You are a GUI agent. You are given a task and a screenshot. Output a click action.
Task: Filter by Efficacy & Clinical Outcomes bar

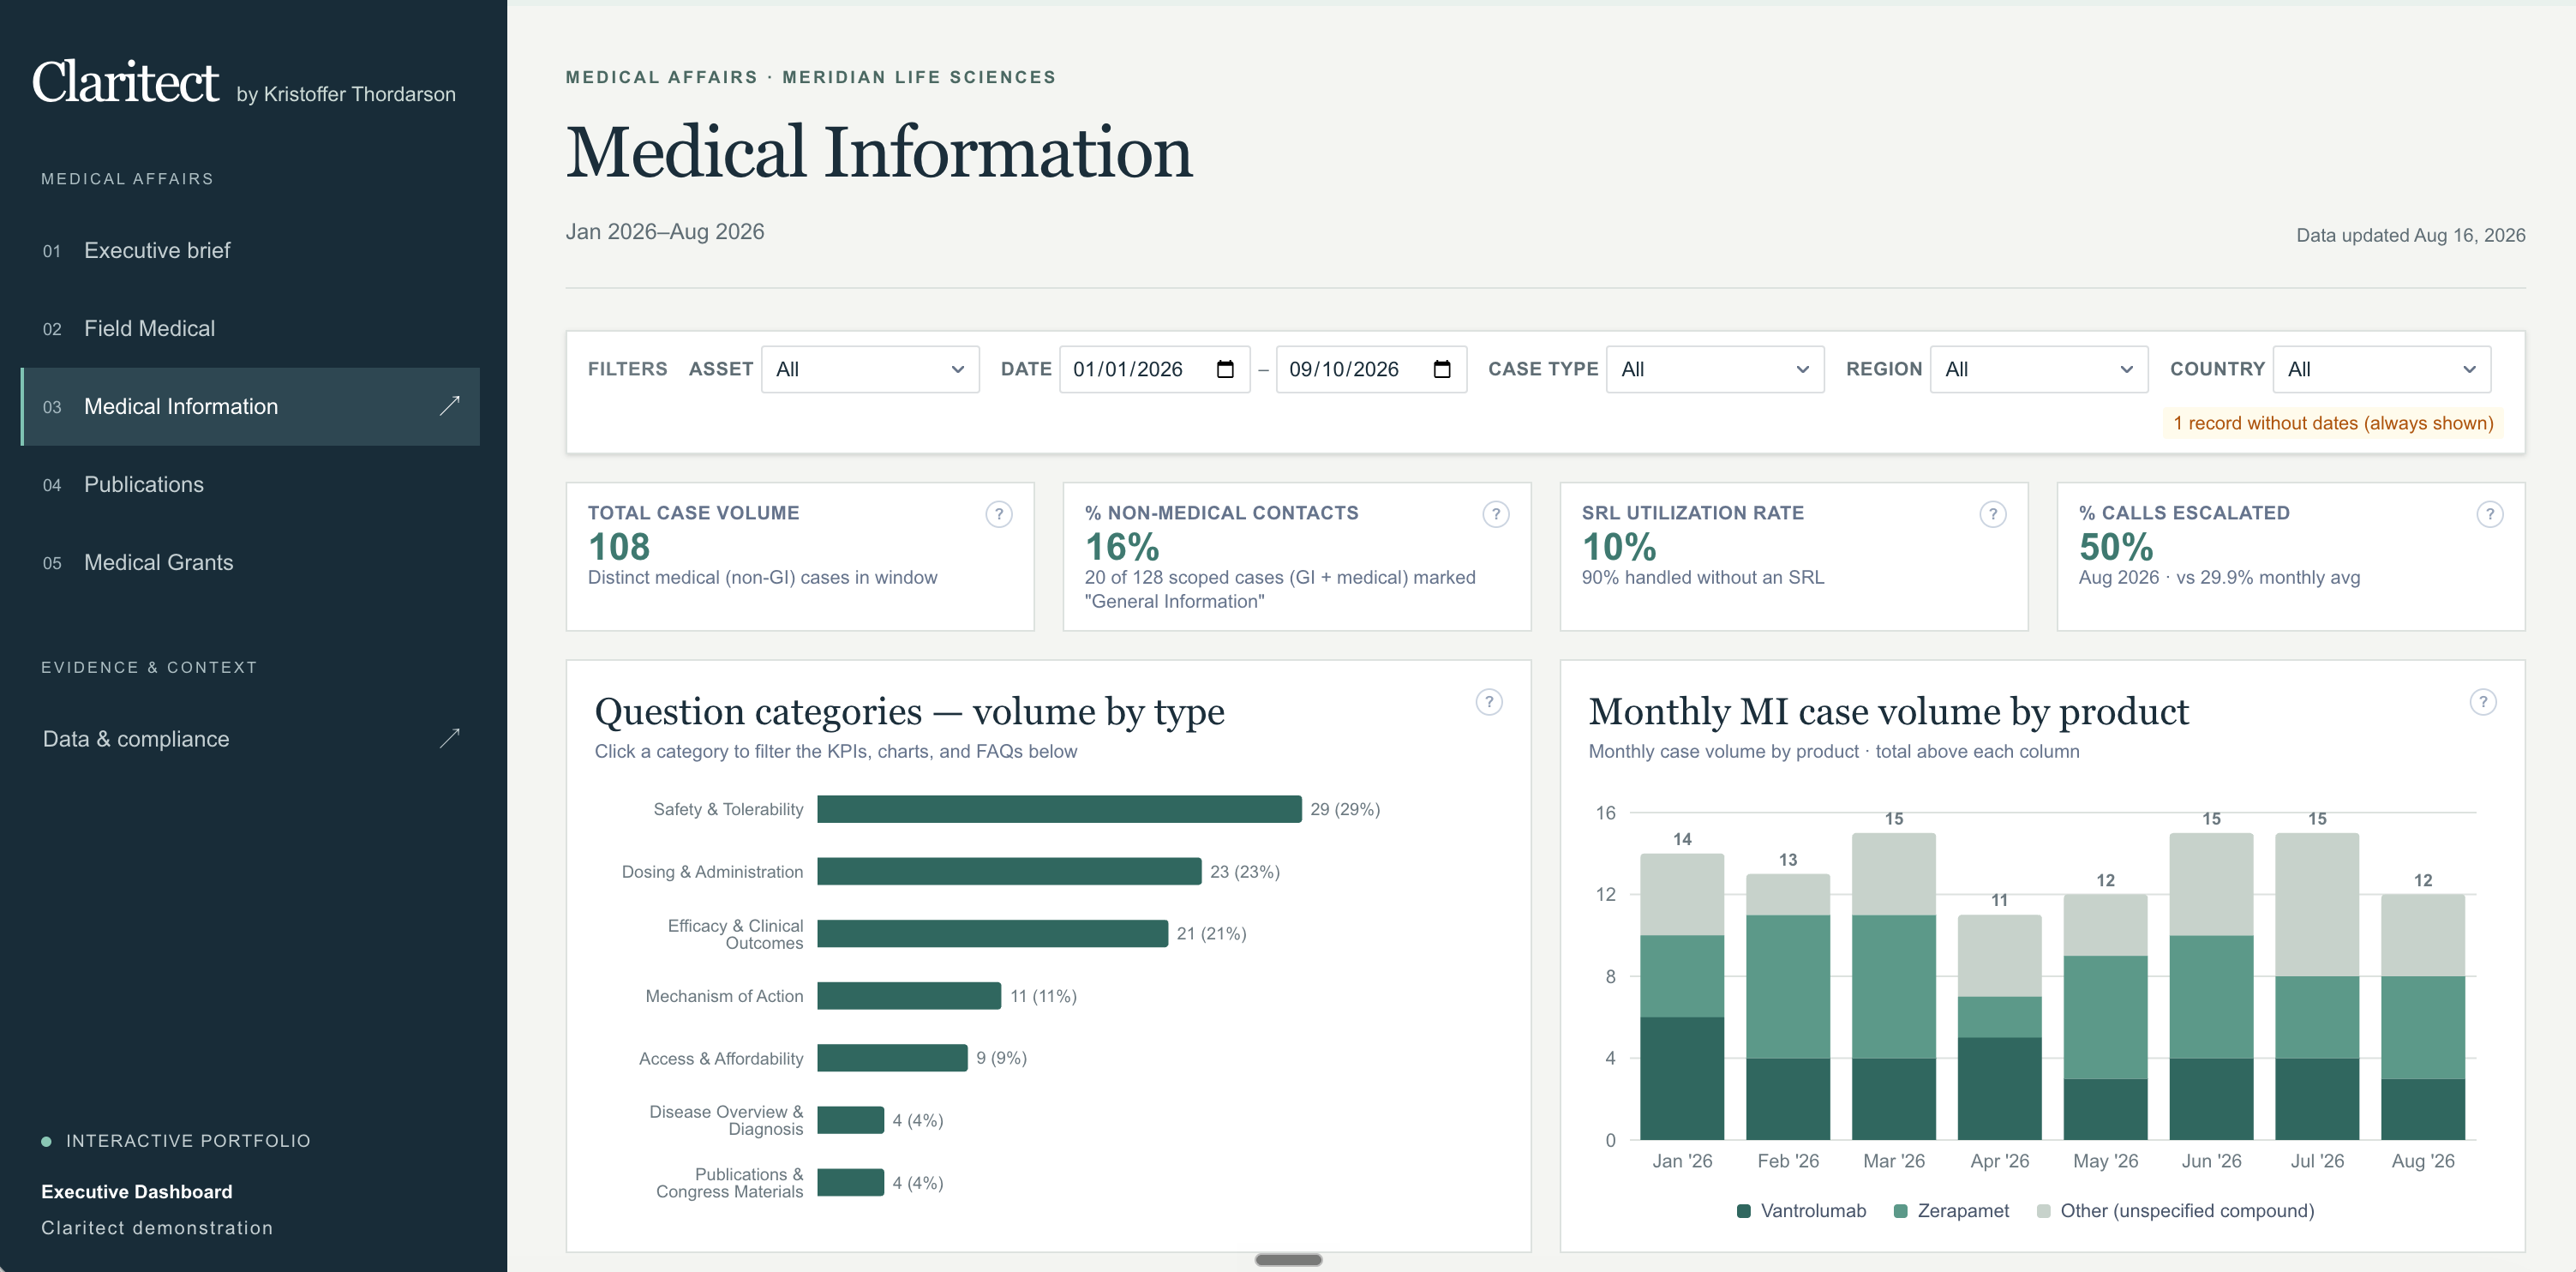click(x=992, y=933)
